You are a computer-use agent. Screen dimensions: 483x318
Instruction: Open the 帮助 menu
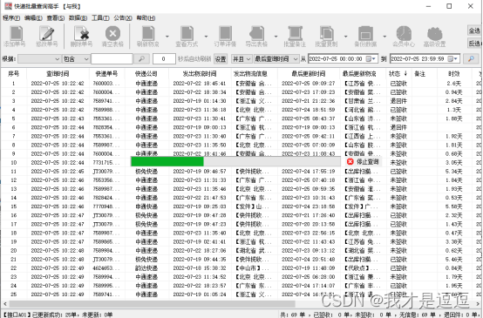(x=146, y=18)
